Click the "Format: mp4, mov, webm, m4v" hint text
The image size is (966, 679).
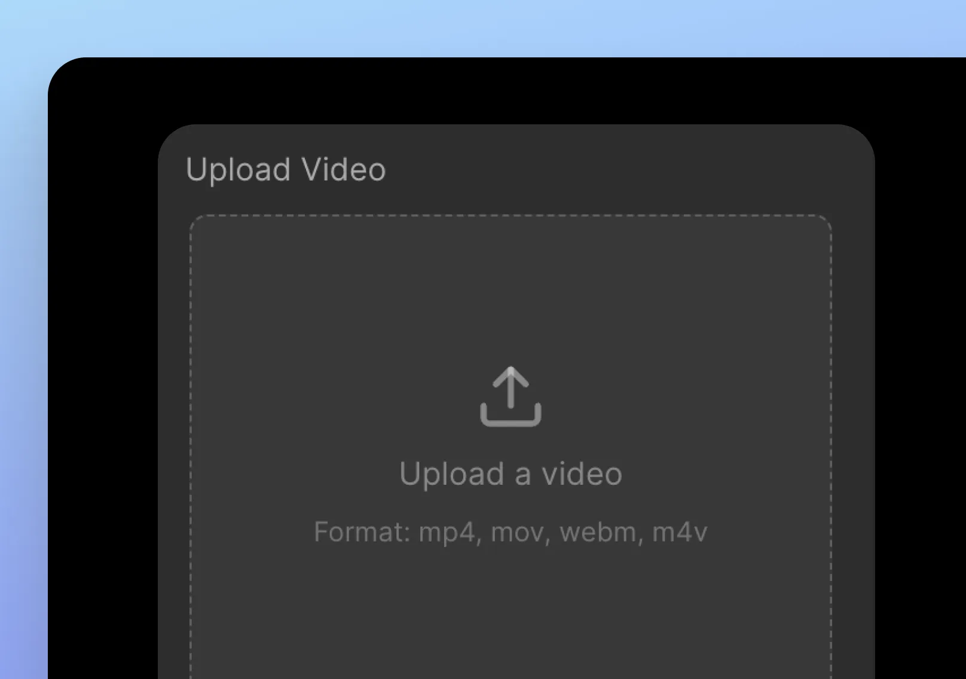510,532
